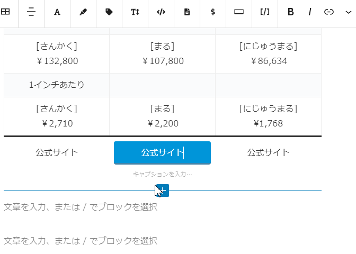Click the tag icon in toolbar

pyautogui.click(x=109, y=12)
